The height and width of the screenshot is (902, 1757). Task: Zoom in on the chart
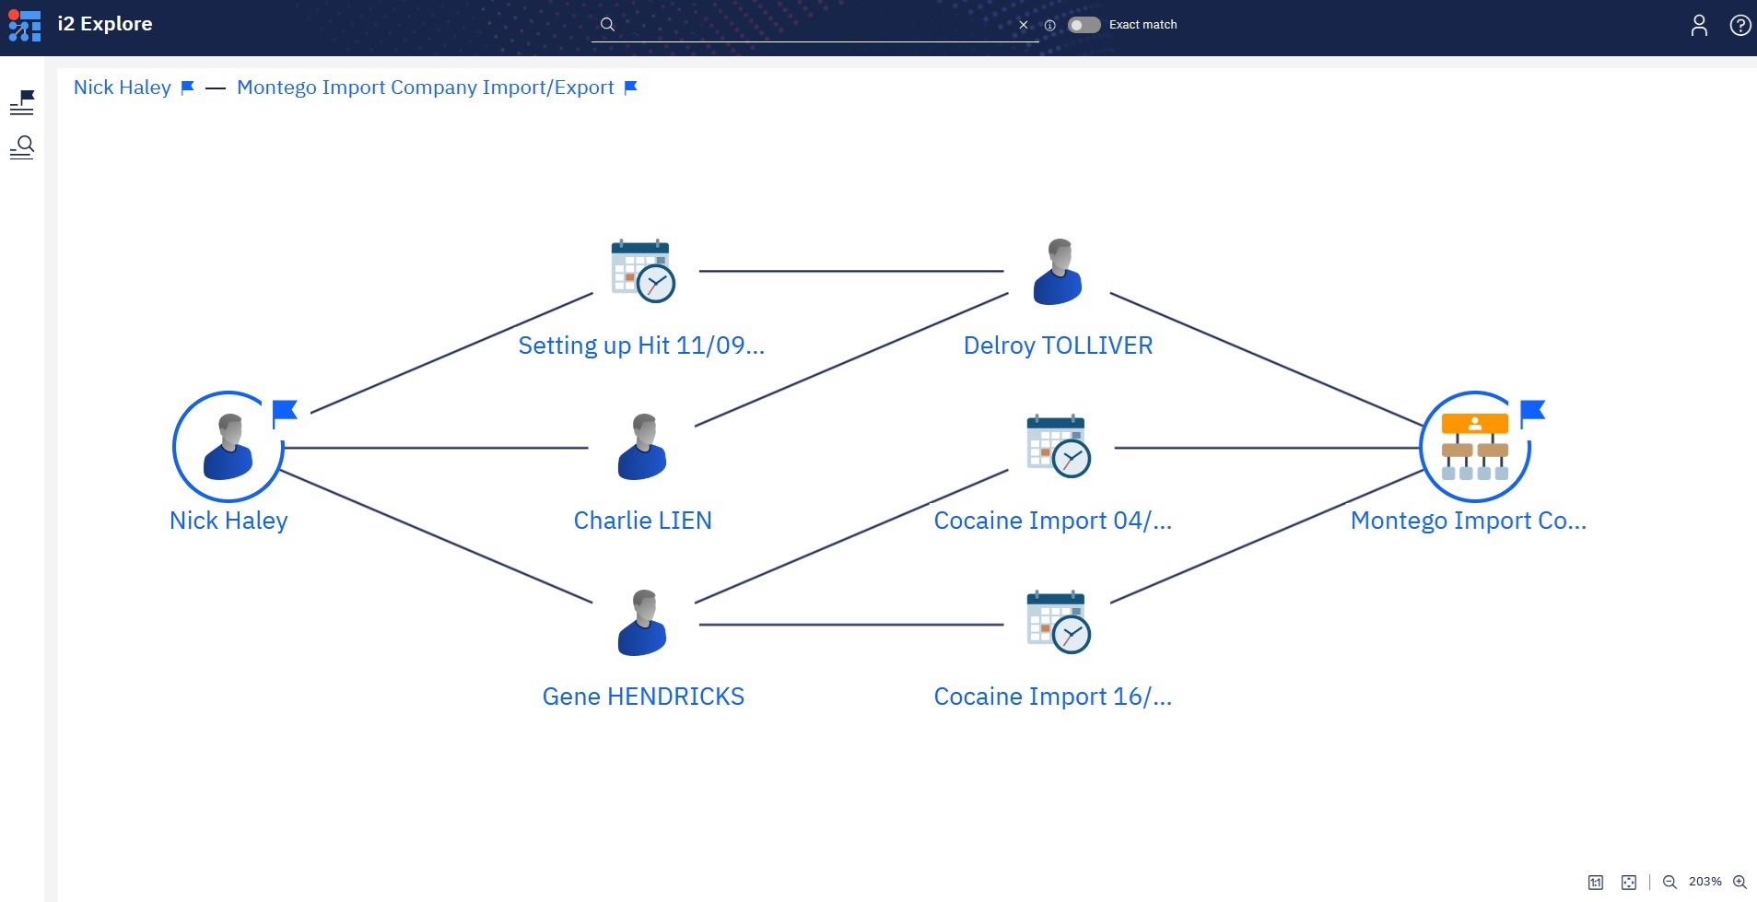1739,883
